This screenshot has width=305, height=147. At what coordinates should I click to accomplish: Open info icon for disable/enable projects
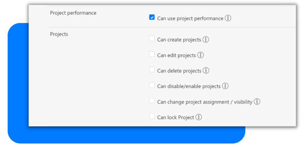coord(225,86)
